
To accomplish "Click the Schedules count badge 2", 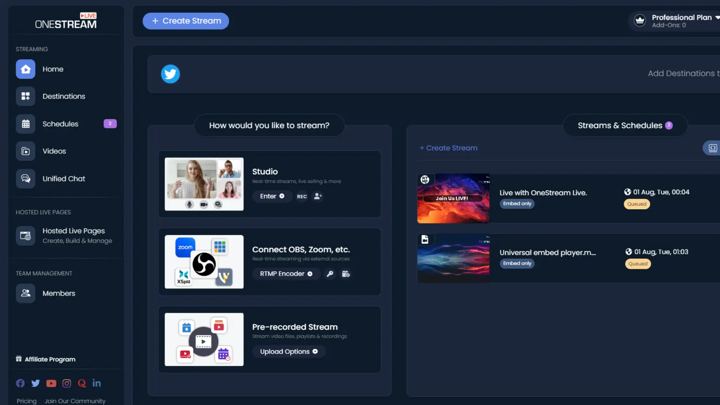I will (110, 123).
